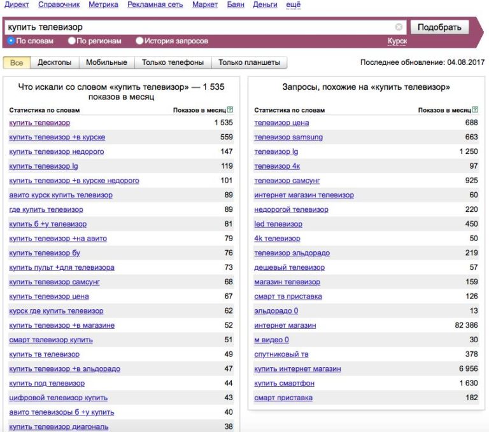Screen dimensions: 489x432
Task: Click the '82 386' impressions value
Action: [466, 325]
